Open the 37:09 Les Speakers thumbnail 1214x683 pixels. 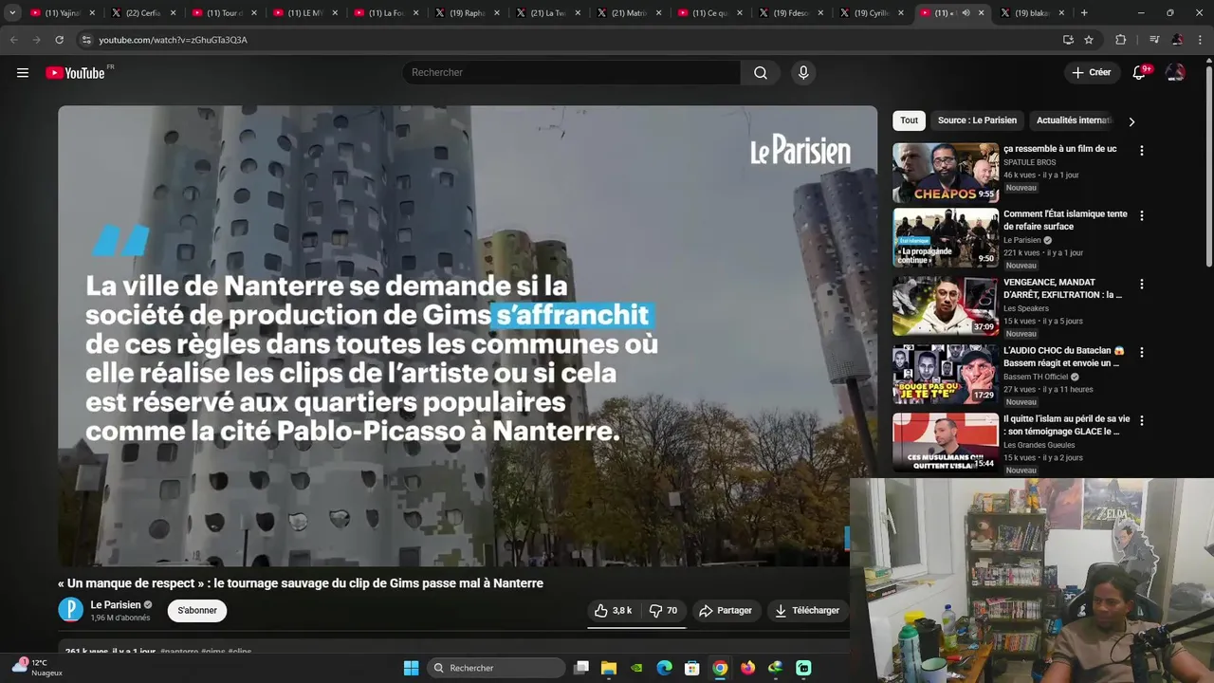[946, 306]
